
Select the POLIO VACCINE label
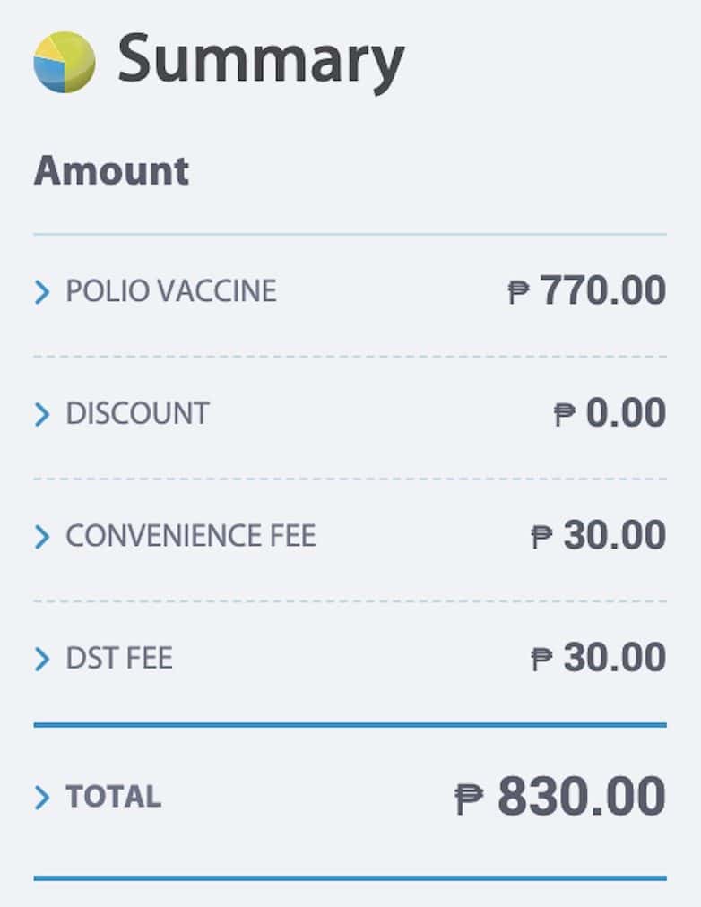[x=171, y=291]
